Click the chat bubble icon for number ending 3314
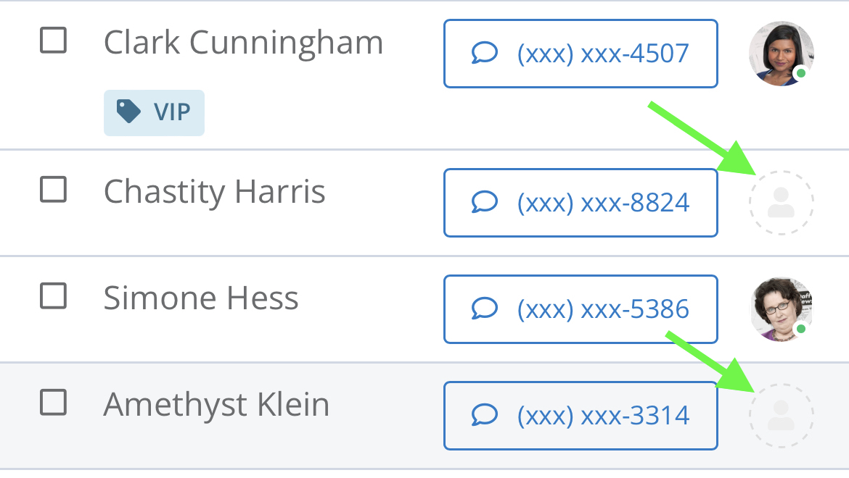This screenshot has height=478, width=849. pos(484,415)
